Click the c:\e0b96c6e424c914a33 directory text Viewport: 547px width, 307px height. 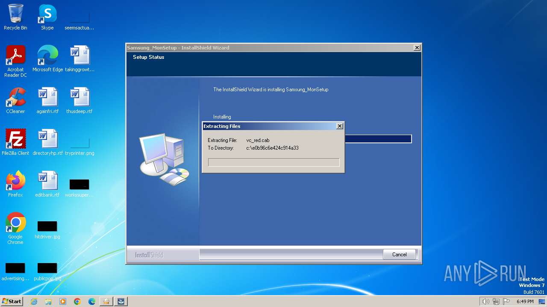coord(272,148)
